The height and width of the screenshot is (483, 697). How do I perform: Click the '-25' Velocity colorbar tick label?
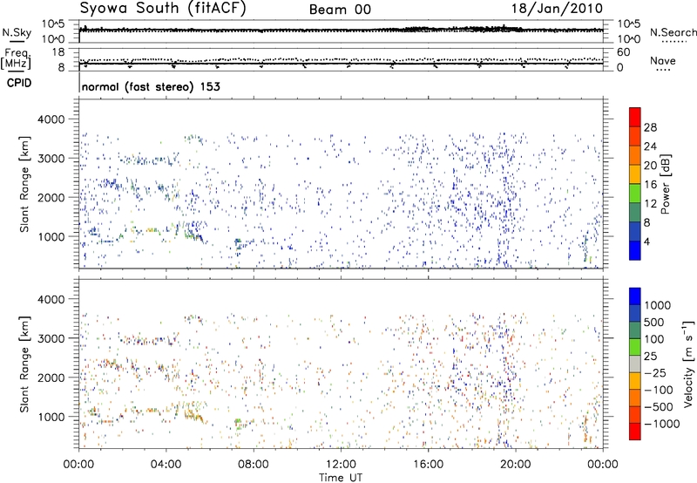[655, 372]
